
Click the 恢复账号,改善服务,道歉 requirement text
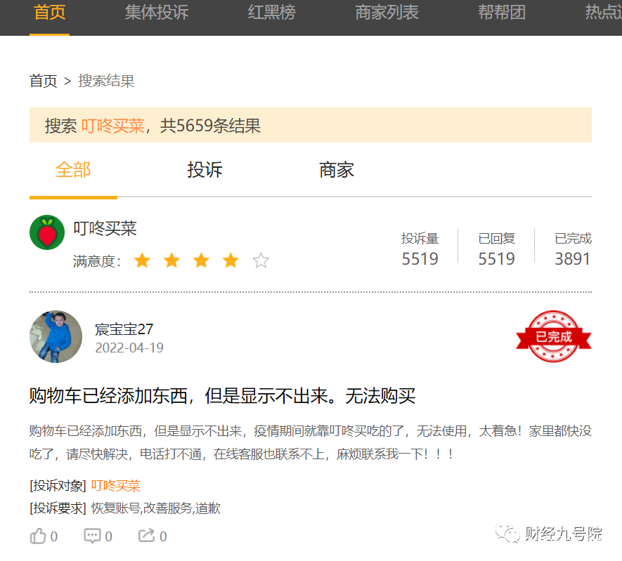click(x=156, y=508)
